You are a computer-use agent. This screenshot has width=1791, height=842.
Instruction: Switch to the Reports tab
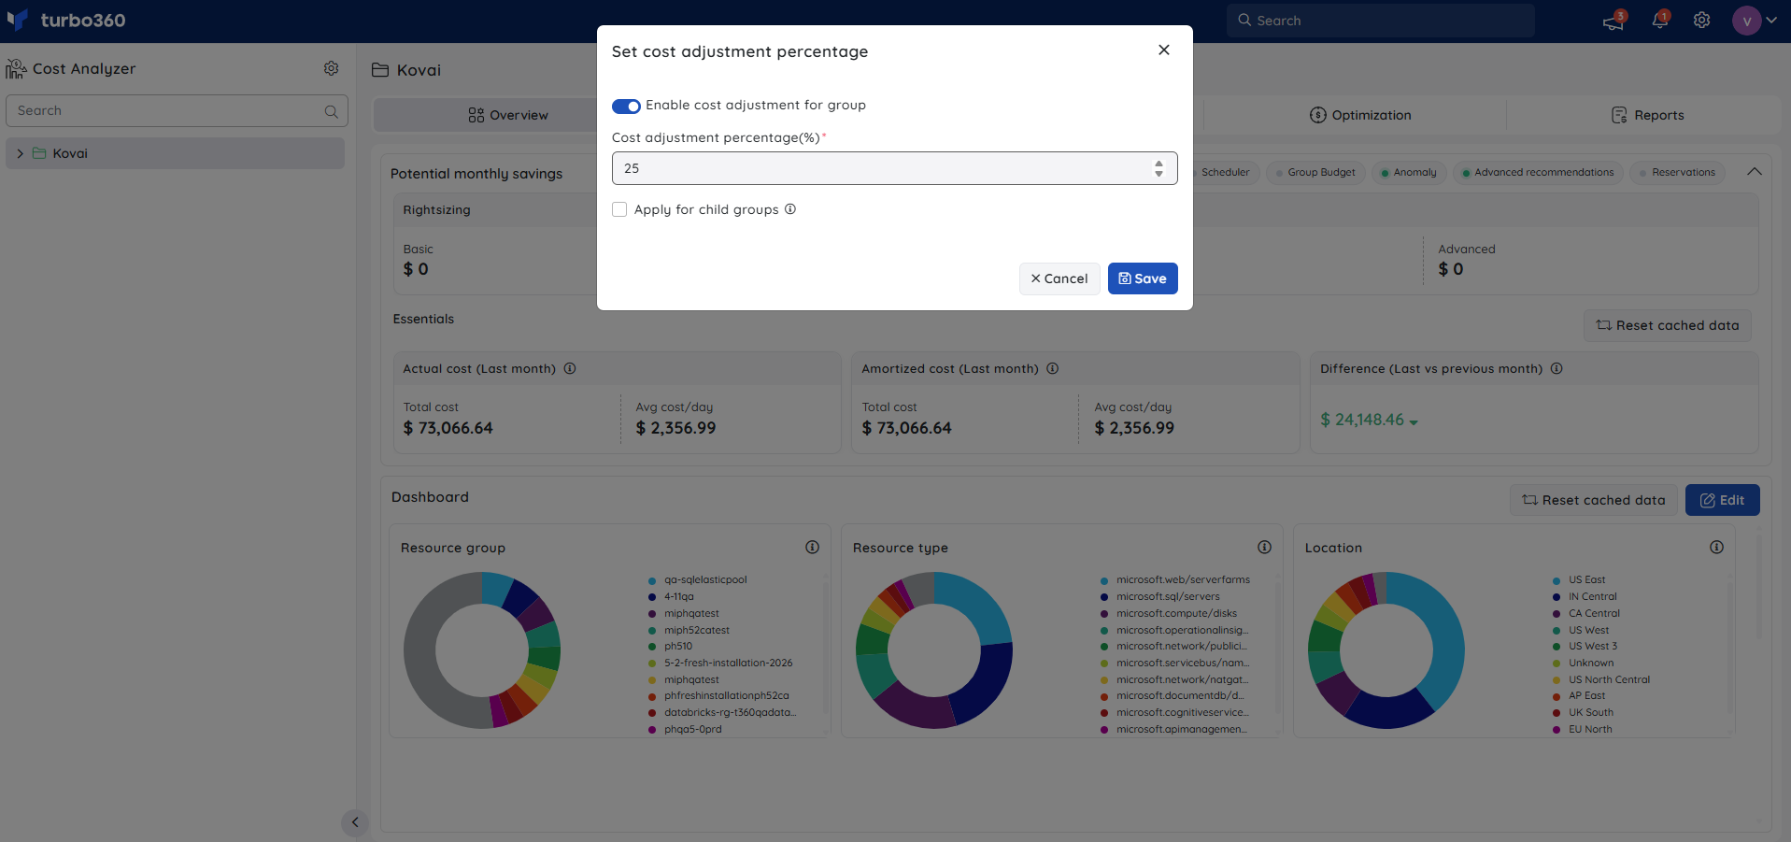1648,115
